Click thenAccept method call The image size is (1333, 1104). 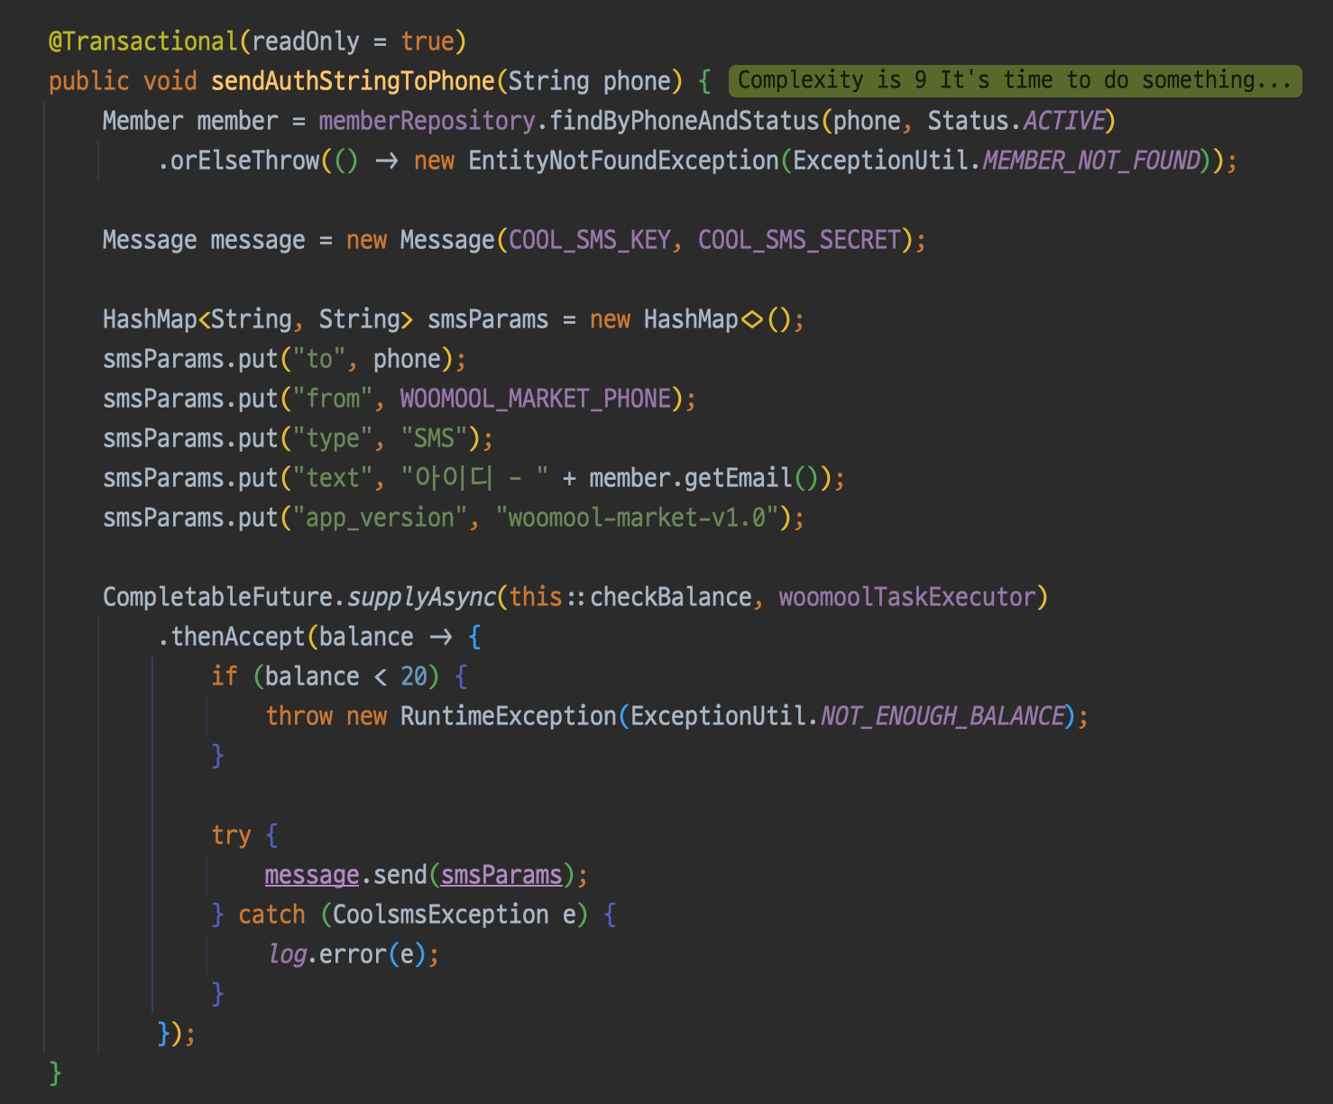pyautogui.click(x=238, y=637)
